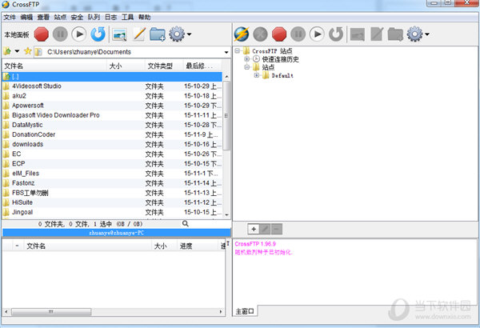This screenshot has width=480, height=328.
Task: Select the eIM_Files folder
Action: click(112, 174)
